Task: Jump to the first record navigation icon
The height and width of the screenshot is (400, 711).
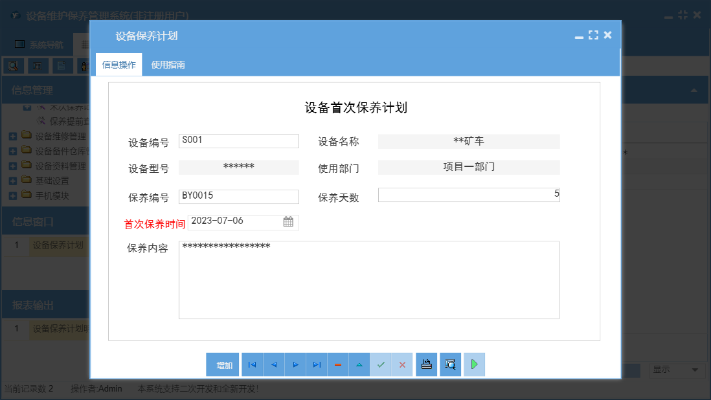Action: pos(252,364)
